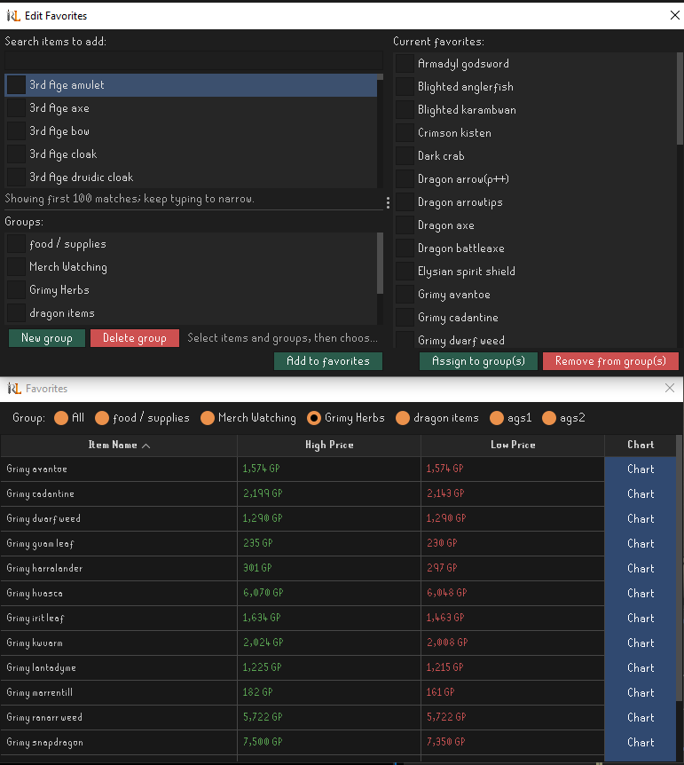Click the Delete group button
This screenshot has height=765, width=684.
pos(135,338)
